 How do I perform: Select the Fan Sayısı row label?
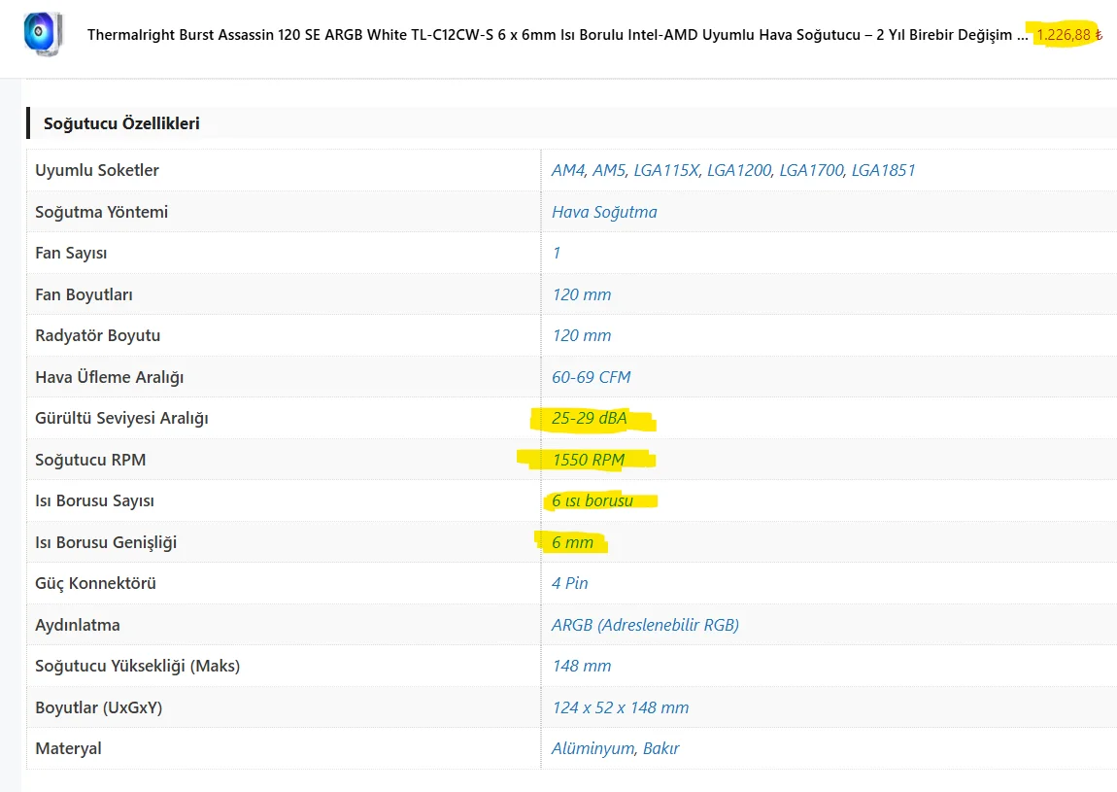click(x=71, y=253)
